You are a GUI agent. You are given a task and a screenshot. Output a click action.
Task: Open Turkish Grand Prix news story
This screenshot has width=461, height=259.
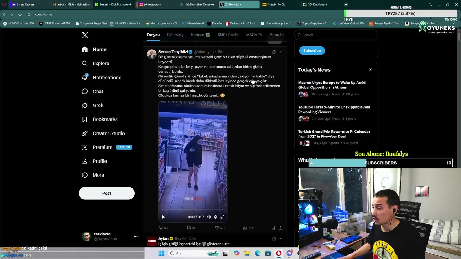pos(336,137)
